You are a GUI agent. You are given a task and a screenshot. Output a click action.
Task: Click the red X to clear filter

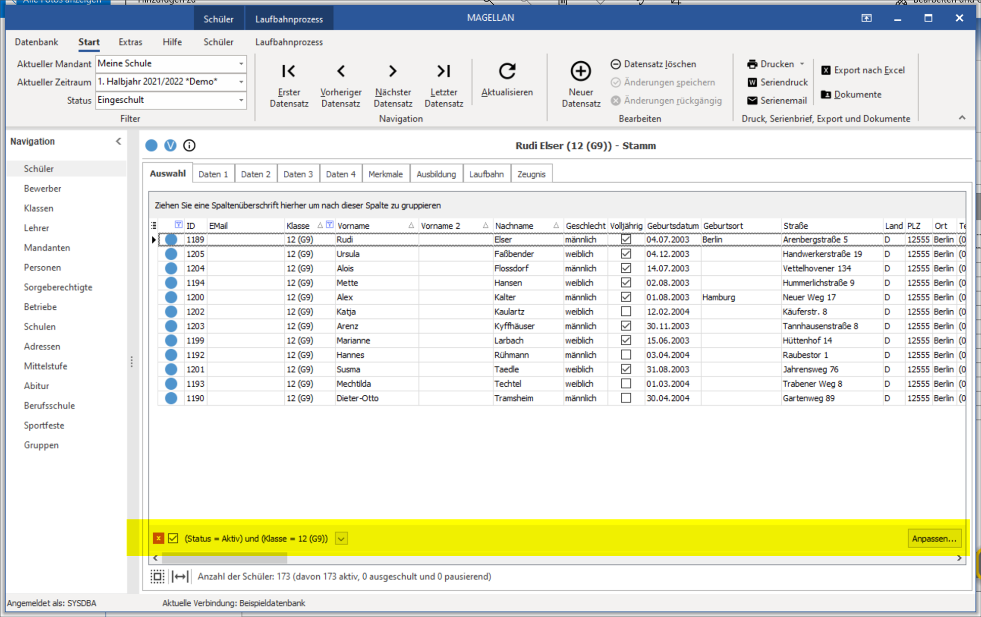point(158,539)
